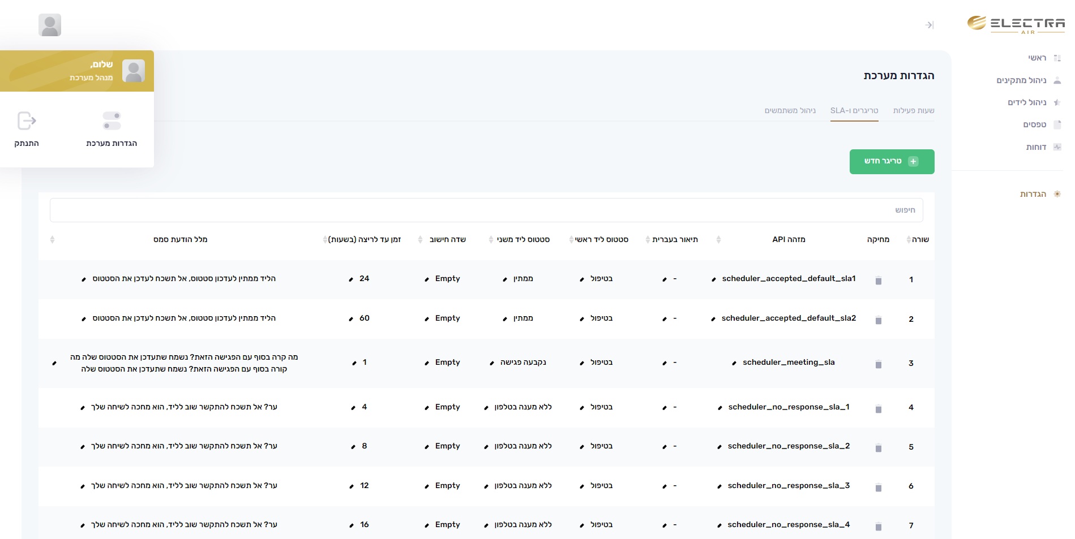Open טפסים in the sidebar

[1034, 124]
